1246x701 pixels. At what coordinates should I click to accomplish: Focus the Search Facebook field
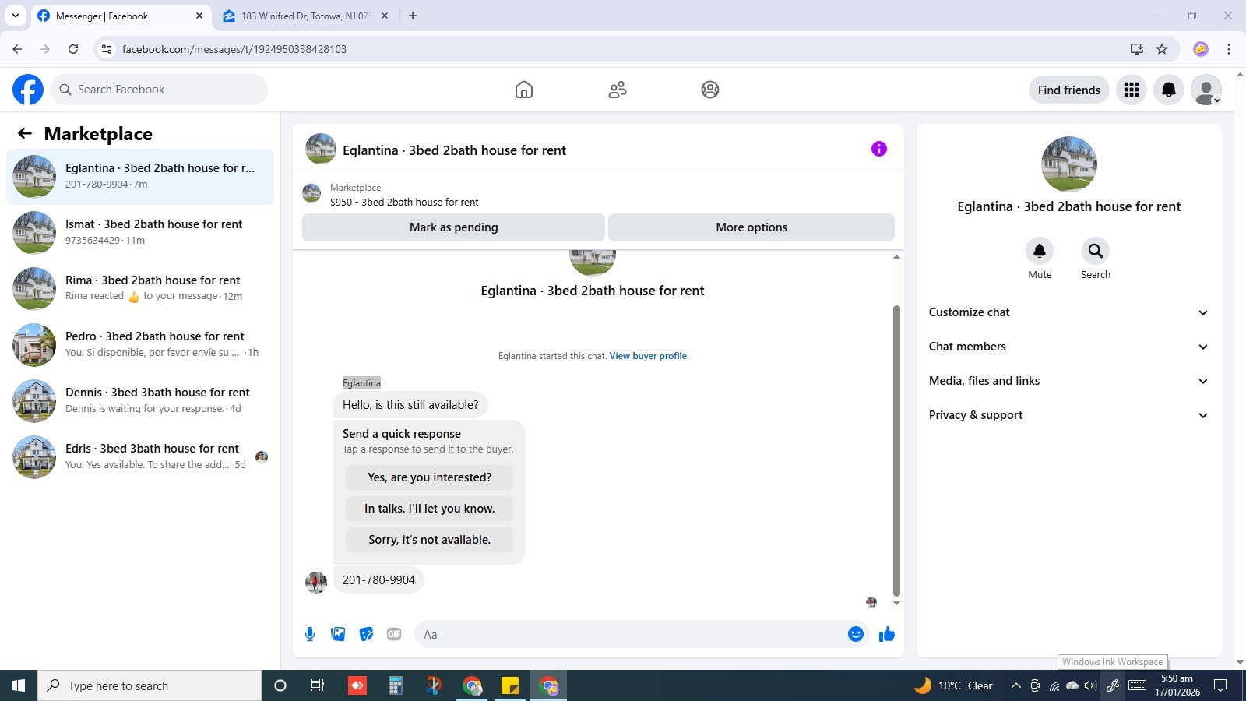(159, 90)
